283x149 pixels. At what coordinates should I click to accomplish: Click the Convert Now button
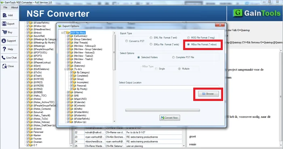[170, 118]
